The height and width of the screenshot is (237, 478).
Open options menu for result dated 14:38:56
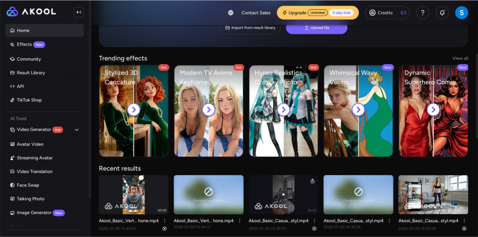[389, 221]
